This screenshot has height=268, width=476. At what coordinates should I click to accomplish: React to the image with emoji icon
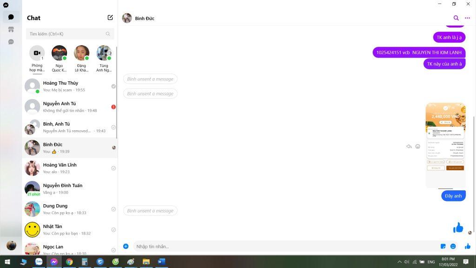(x=417, y=146)
